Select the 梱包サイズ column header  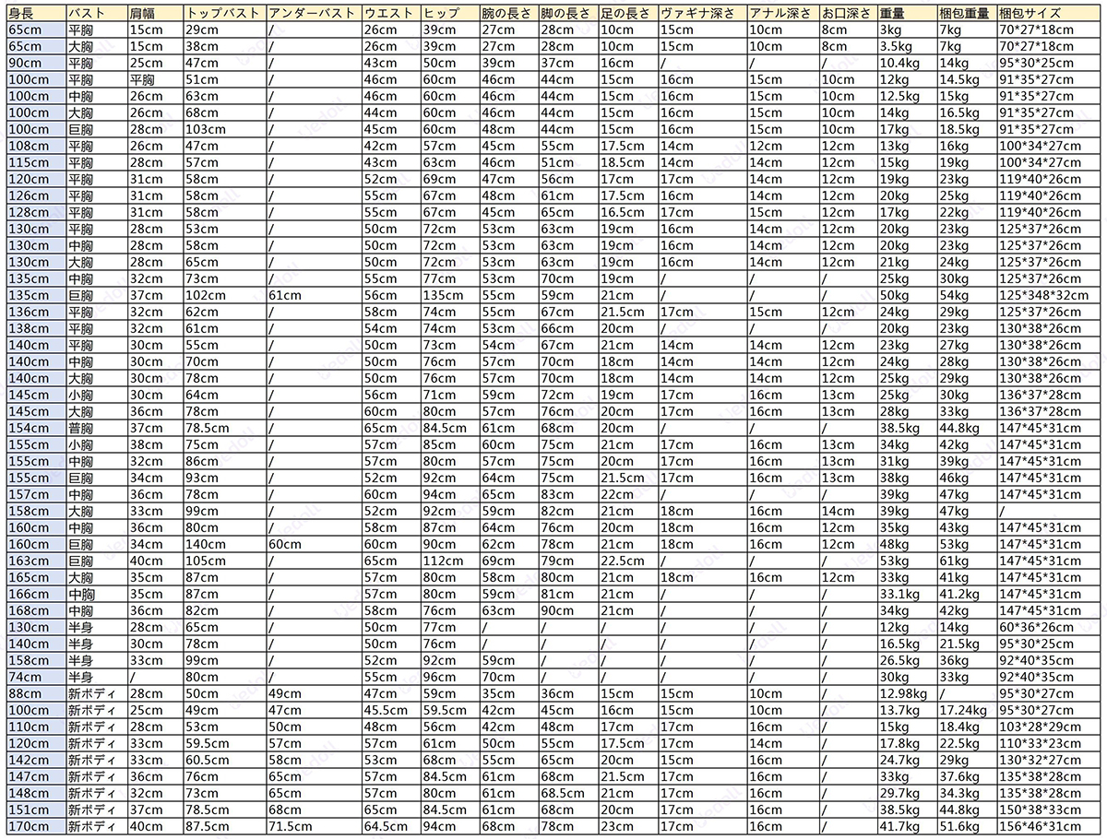pyautogui.click(x=1050, y=13)
